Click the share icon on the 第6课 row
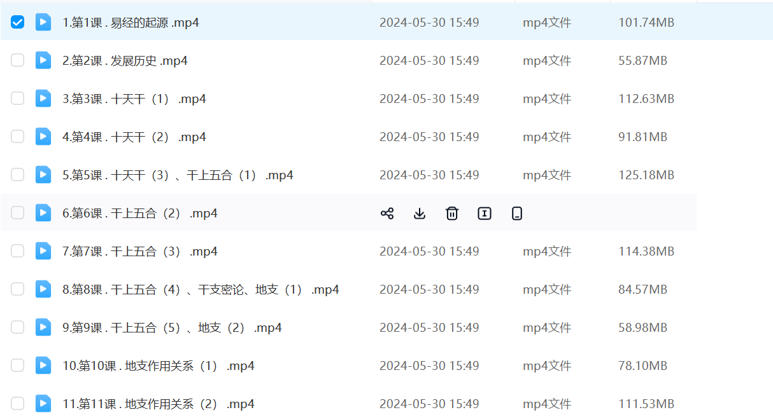The height and width of the screenshot is (417, 773). coord(387,214)
